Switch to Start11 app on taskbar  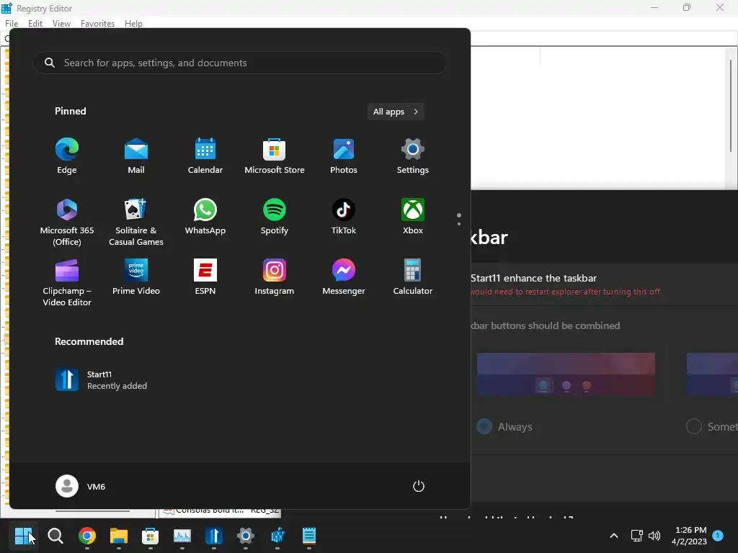[213, 536]
